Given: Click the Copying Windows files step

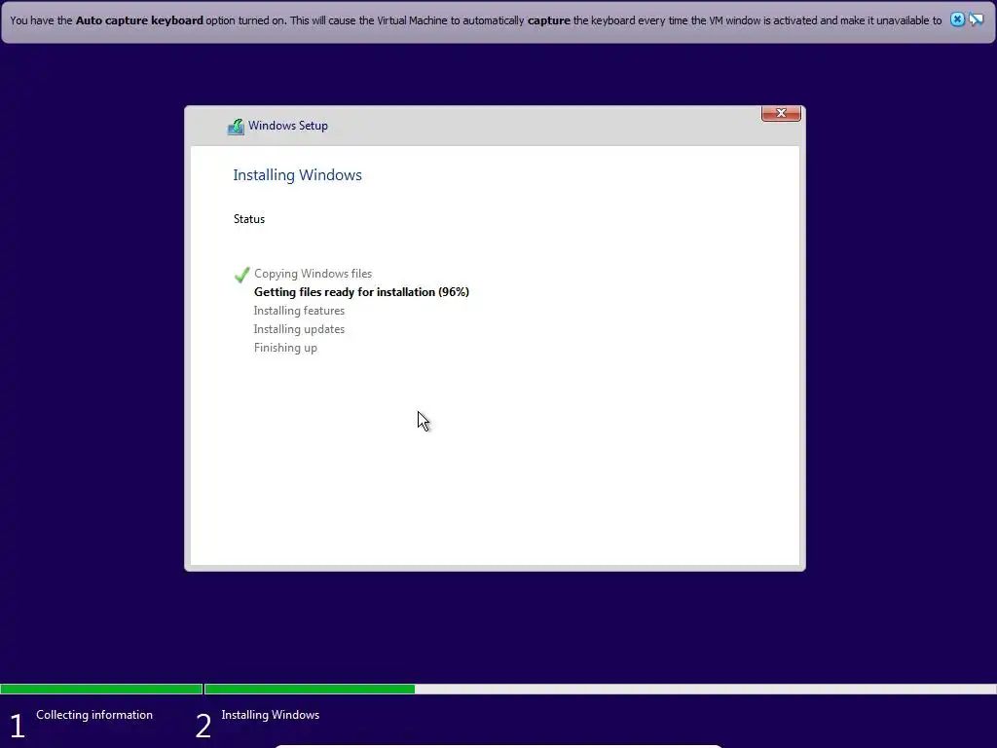Looking at the screenshot, I should click(x=313, y=274).
